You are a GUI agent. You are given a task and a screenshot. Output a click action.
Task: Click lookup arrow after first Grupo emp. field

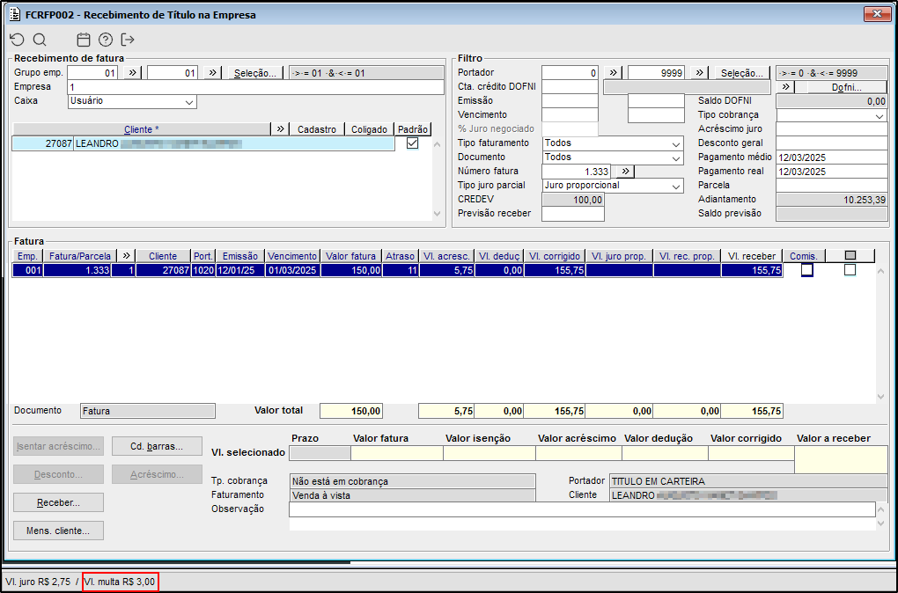[132, 73]
